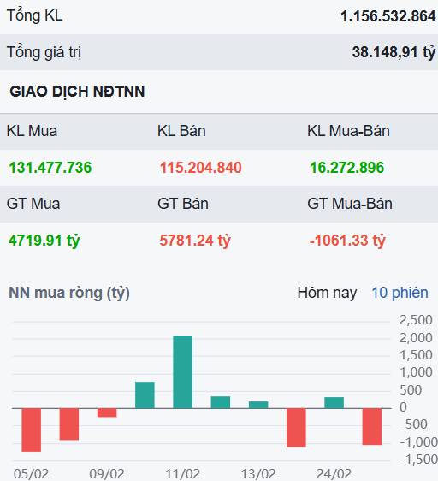Click the small red bar above 09/02
Viewport: 438px width, 481px height.
[x=107, y=413]
